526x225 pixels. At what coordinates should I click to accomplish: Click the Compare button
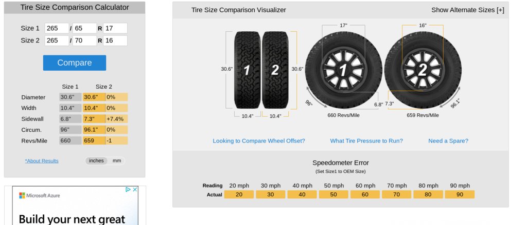pyautogui.click(x=75, y=63)
